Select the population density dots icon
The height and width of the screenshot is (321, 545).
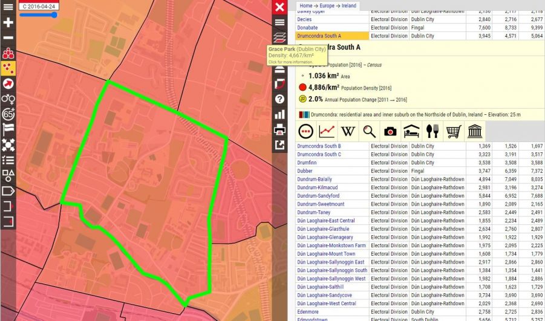click(8, 68)
